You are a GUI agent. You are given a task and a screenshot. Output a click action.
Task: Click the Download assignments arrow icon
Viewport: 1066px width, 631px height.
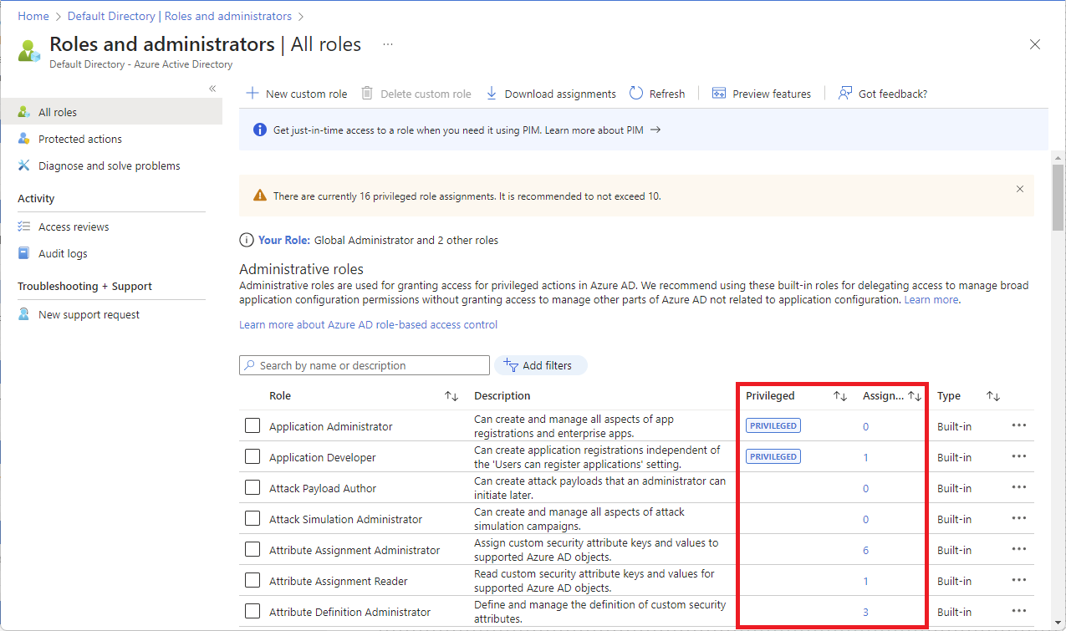pos(492,94)
